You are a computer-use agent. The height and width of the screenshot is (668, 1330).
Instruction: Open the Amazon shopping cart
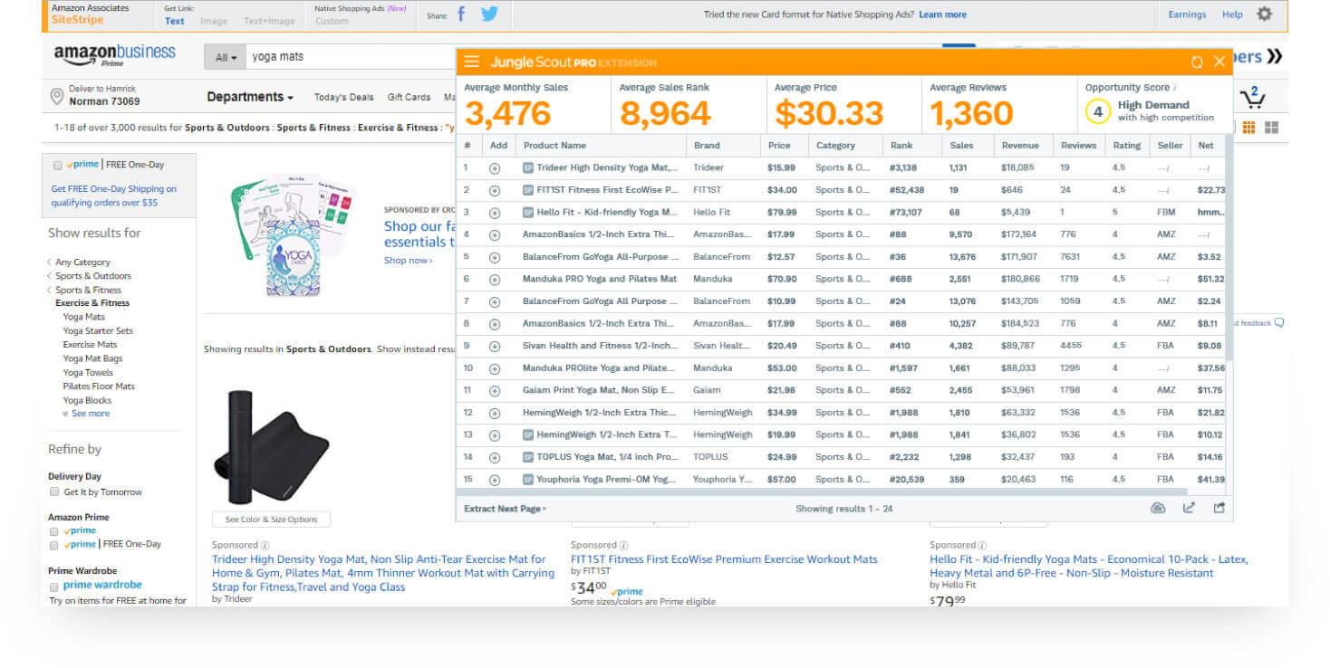(1253, 96)
